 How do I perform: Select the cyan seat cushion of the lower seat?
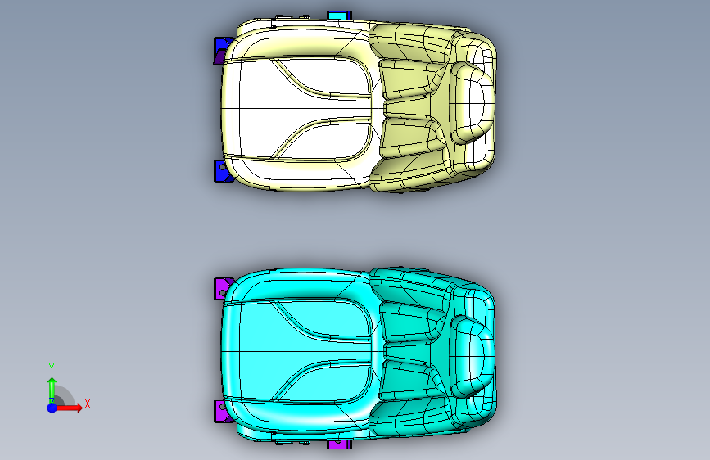[x=299, y=351]
